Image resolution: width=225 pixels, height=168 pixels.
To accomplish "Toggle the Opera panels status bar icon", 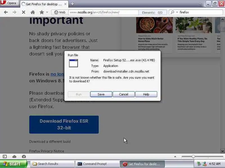I will pyautogui.click(x=5, y=157).
